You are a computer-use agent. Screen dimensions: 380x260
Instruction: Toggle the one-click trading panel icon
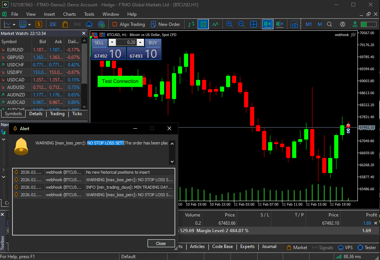(94, 35)
